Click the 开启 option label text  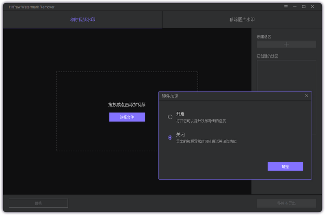[x=180, y=114]
